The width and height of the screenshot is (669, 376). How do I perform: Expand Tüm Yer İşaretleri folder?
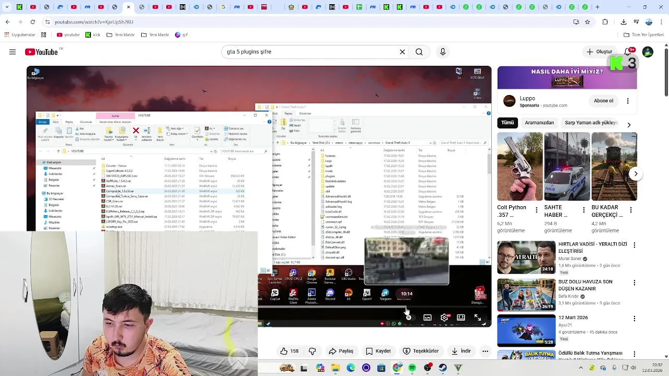643,35
